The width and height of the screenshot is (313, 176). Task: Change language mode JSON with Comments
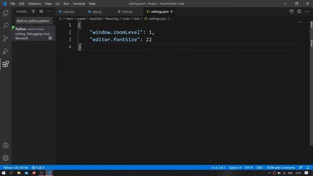coord(281,168)
